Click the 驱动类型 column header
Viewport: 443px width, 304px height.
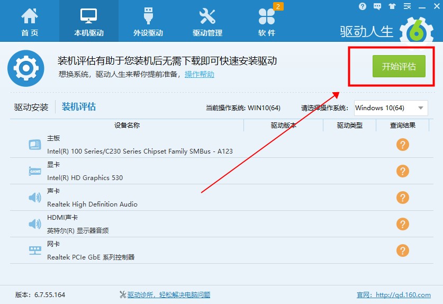click(x=349, y=126)
